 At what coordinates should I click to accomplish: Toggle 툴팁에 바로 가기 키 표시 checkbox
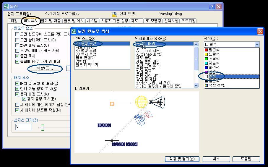[17, 61]
